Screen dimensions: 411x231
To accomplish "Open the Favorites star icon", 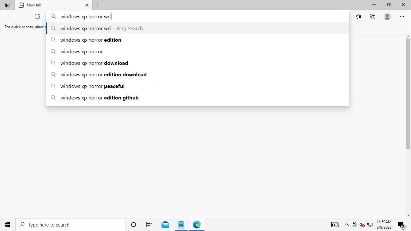I will [x=358, y=16].
